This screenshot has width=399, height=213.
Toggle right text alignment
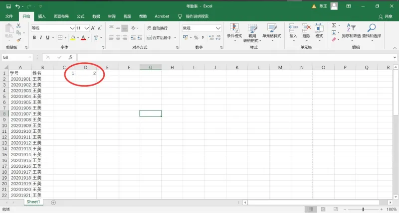point(124,37)
